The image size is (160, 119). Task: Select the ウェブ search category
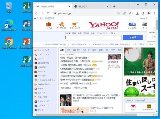coord(67,33)
